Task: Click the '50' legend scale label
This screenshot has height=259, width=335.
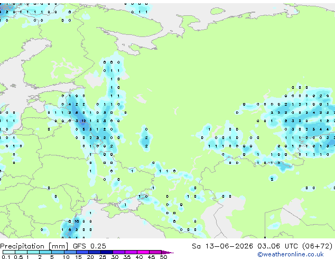Action: tap(163, 257)
